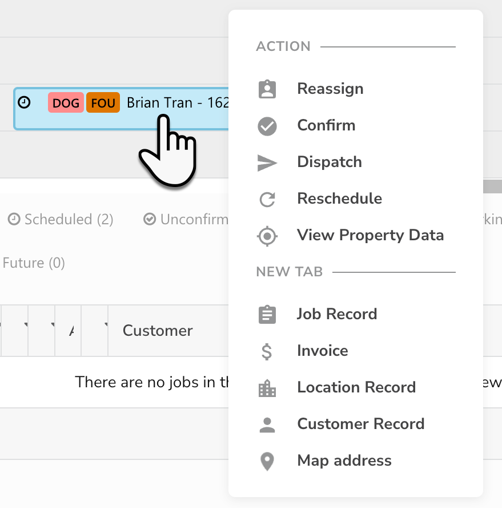Select Customer Record from the menu
502x508 pixels.
point(361,423)
